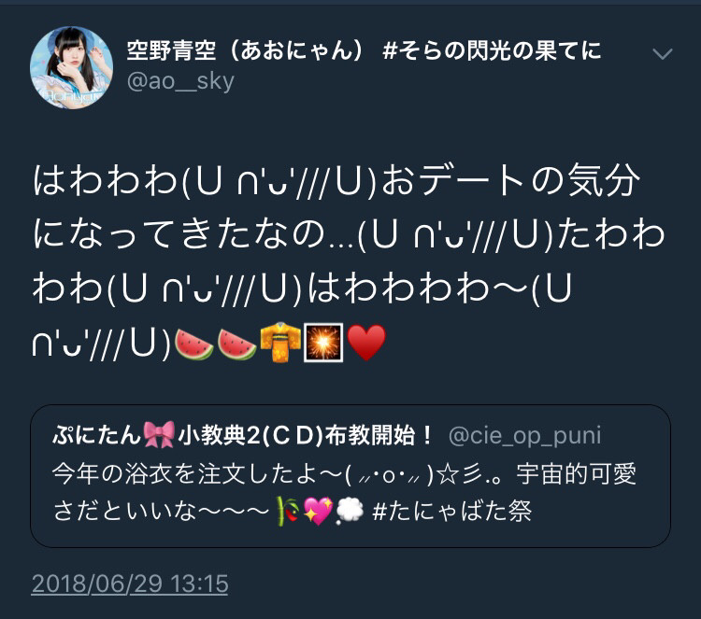Click the first watermelon emoji
The height and width of the screenshot is (619, 701).
pos(194,344)
